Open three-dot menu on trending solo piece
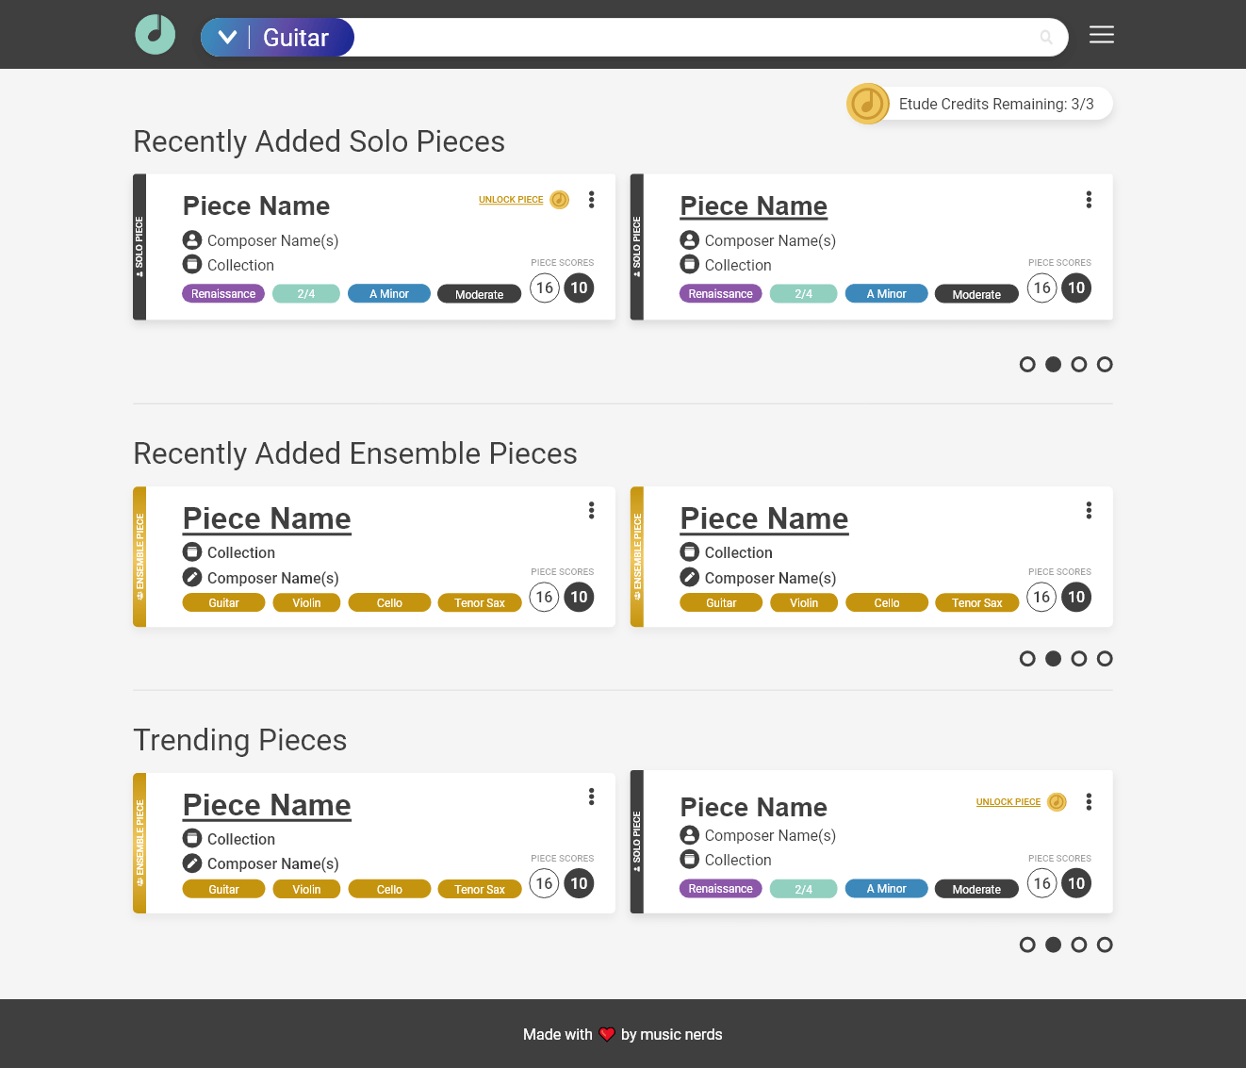 (1089, 801)
